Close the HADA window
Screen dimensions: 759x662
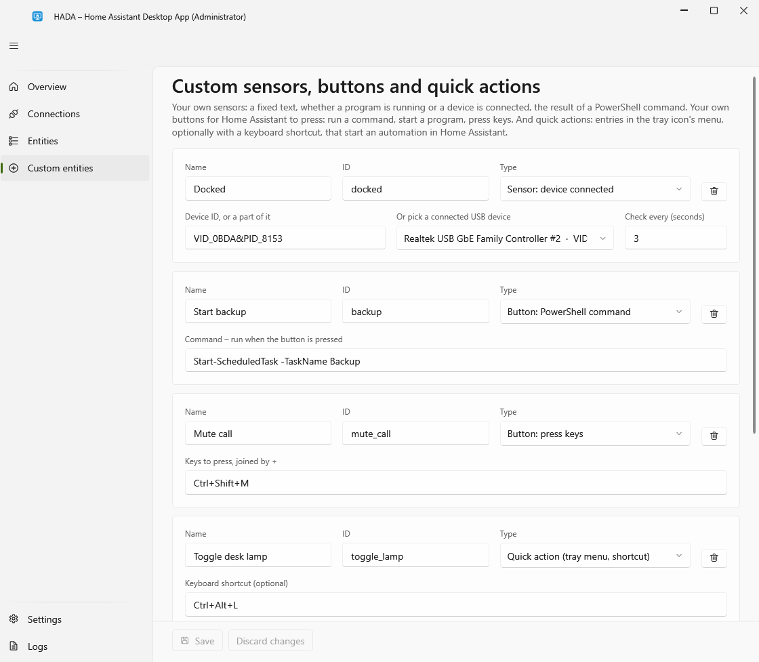[744, 11]
